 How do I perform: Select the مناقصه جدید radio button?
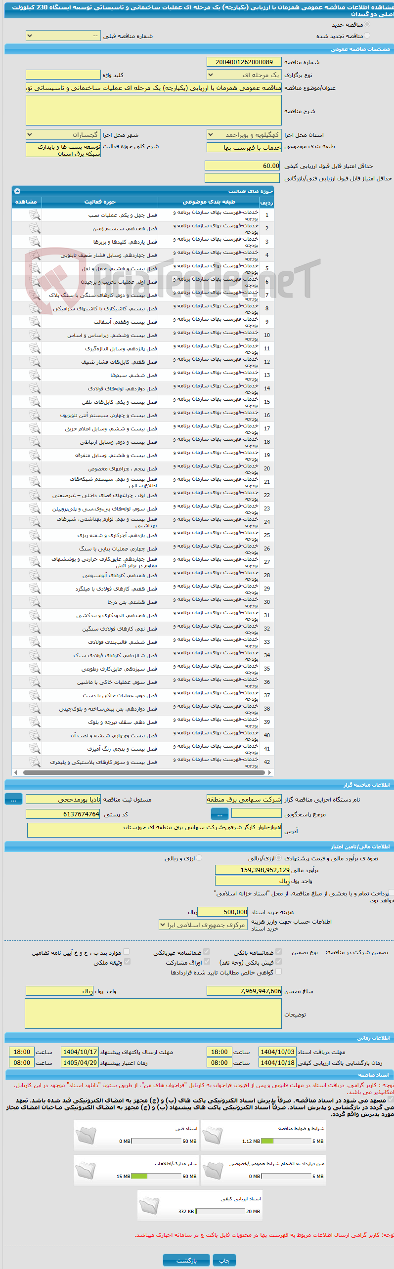tap(367, 24)
